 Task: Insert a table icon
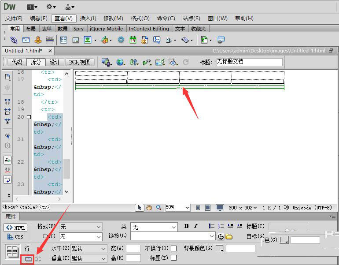[x=63, y=40]
